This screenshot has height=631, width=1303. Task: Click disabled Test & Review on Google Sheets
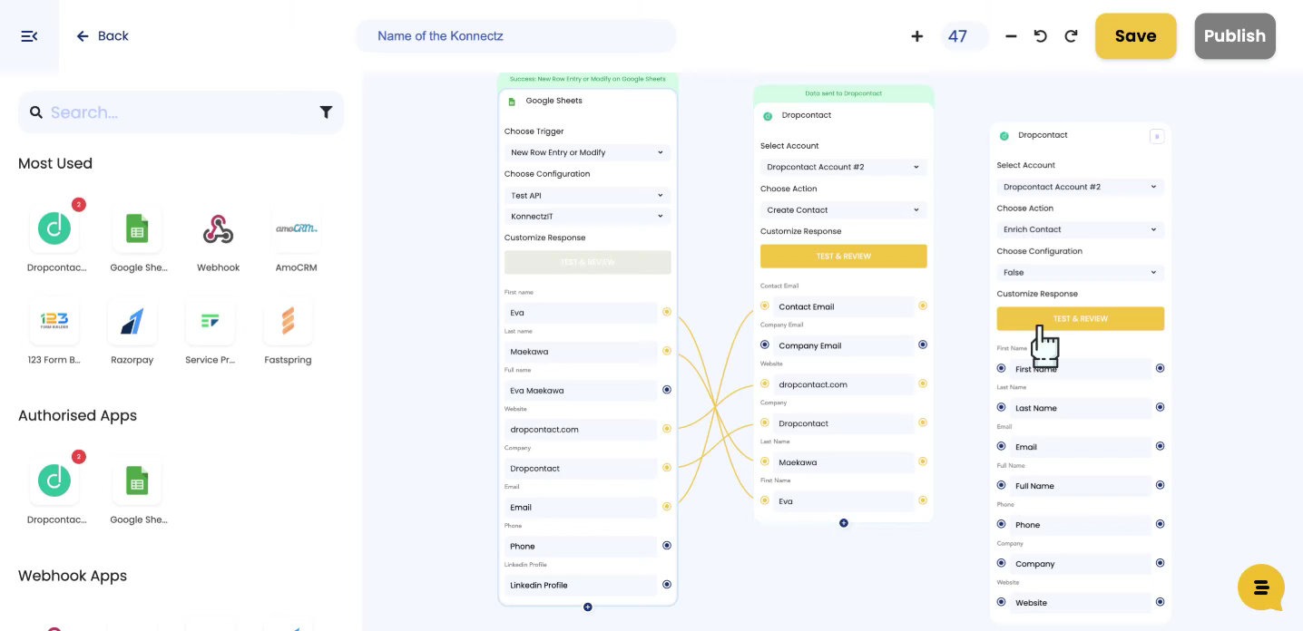coord(588,262)
